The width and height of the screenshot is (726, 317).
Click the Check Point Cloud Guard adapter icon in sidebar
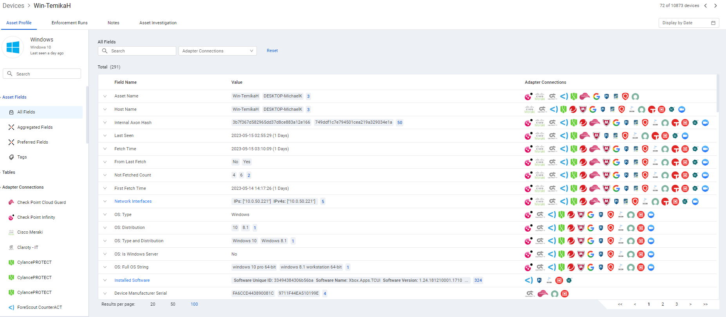coord(11,202)
